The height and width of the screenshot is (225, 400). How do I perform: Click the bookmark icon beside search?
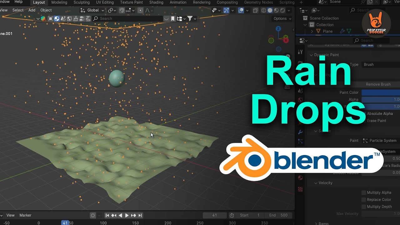point(173,18)
